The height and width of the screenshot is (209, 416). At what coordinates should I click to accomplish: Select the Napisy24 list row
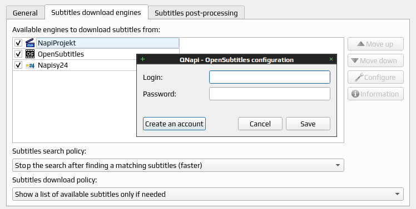click(x=96, y=65)
